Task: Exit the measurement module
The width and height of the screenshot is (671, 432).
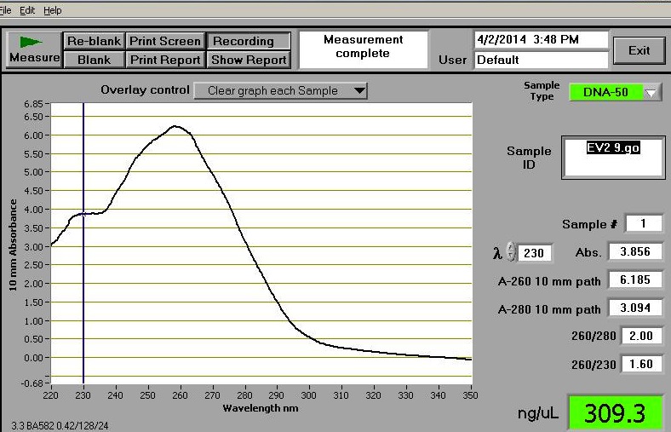Action: 639,50
